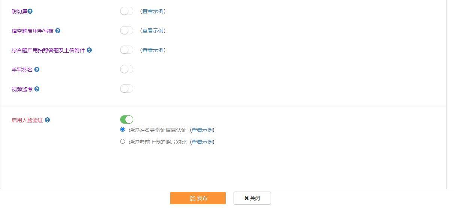The width and height of the screenshot is (454, 208).
Task: Click help icon beside 视频监考
Action: pyautogui.click(x=37, y=89)
